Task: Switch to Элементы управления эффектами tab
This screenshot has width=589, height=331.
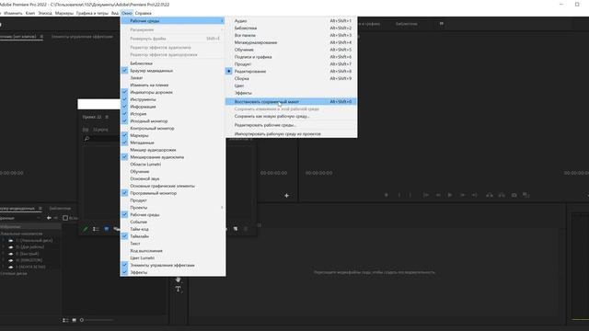Action: click(82, 37)
